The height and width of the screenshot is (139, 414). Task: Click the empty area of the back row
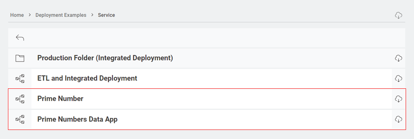pos(211,38)
